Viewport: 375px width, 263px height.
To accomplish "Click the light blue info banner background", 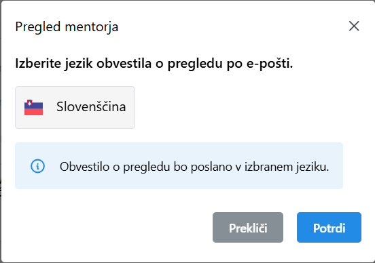I will point(179,166).
